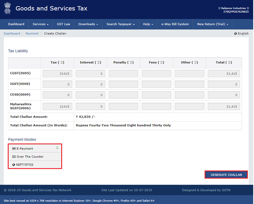Image resolution: width=254 pixels, height=204 pixels.
Task: Open e-Way Bill System menu item
Action: (175, 24)
